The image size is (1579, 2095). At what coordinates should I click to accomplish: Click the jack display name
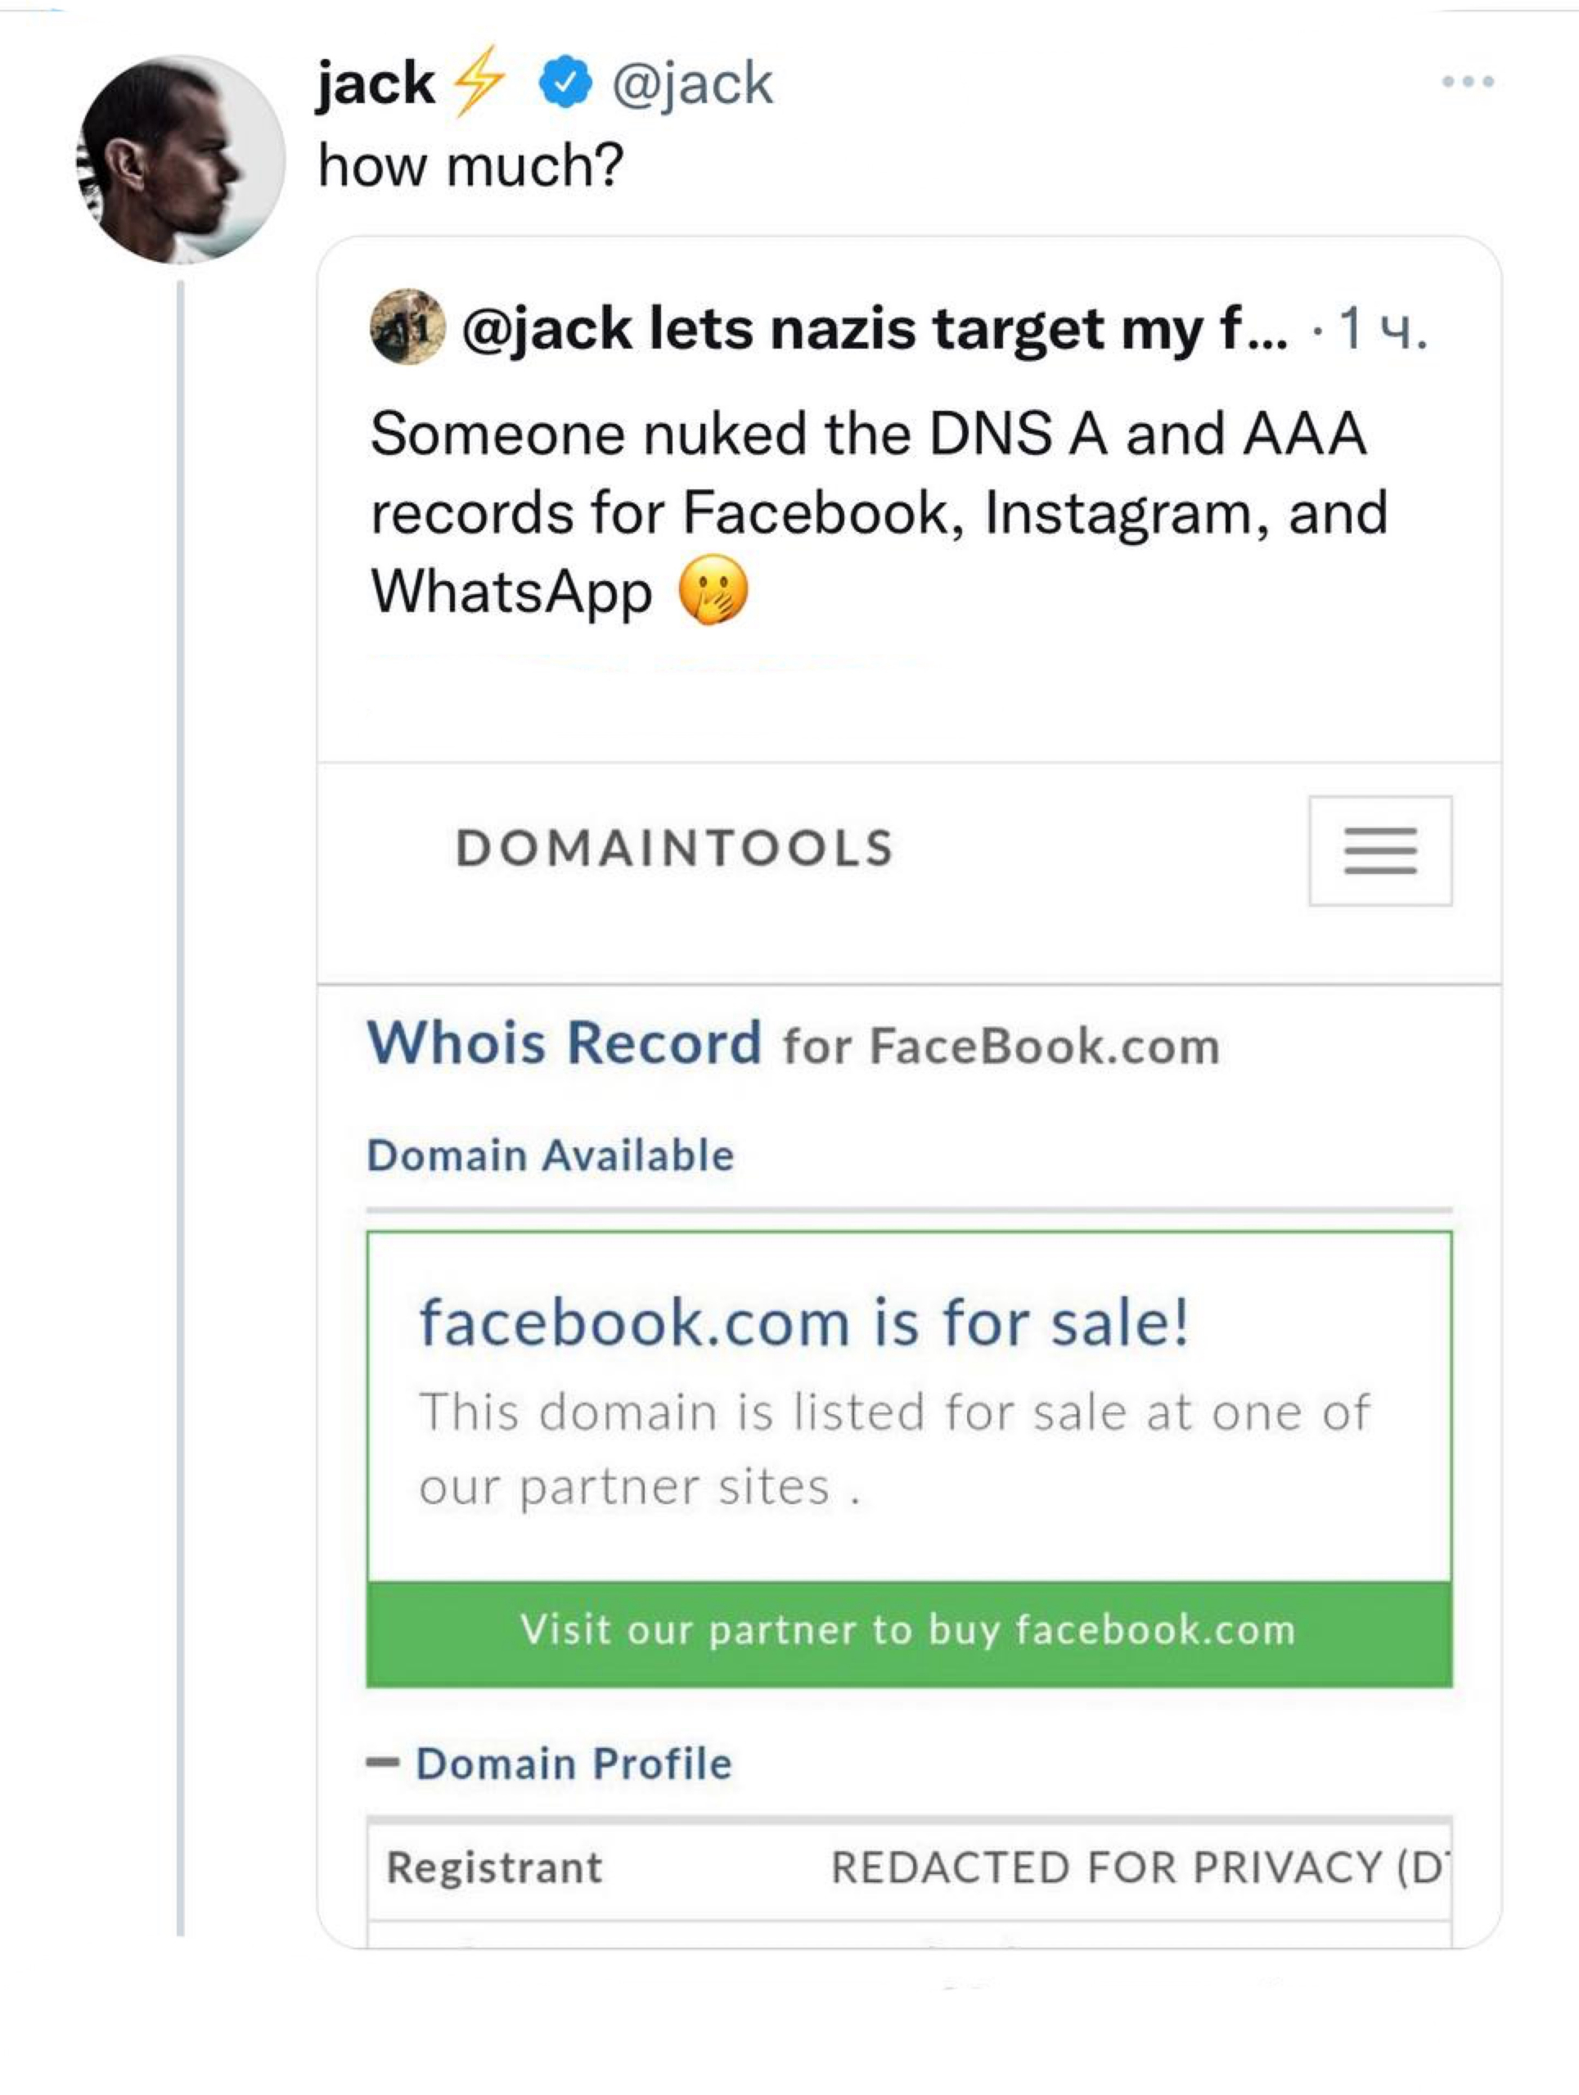(x=376, y=83)
